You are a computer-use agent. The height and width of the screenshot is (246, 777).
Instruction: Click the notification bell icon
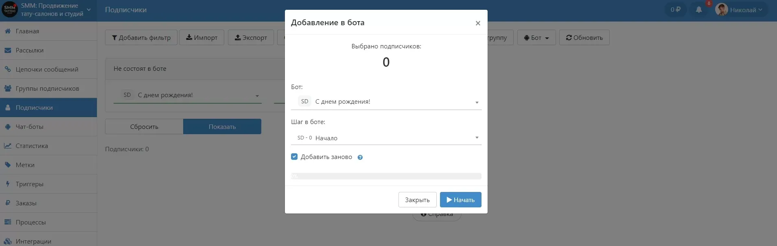698,10
